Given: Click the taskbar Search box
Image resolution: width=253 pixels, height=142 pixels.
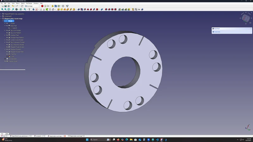Looking at the screenshot, I should [x=100, y=139].
